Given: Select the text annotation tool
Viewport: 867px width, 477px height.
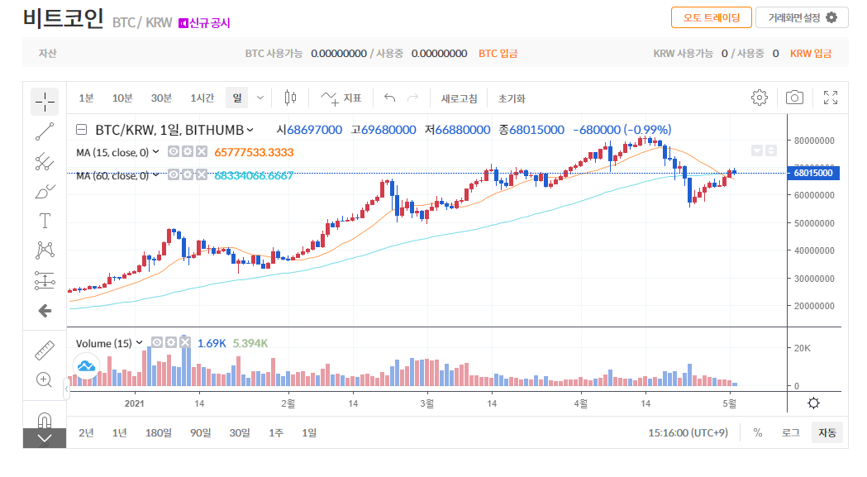Looking at the screenshot, I should click(x=45, y=221).
